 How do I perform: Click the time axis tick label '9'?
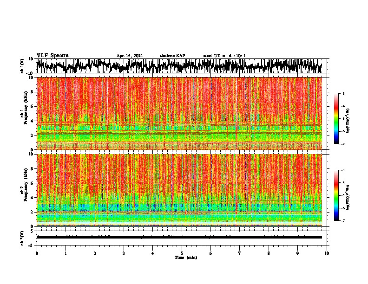(x=297, y=253)
